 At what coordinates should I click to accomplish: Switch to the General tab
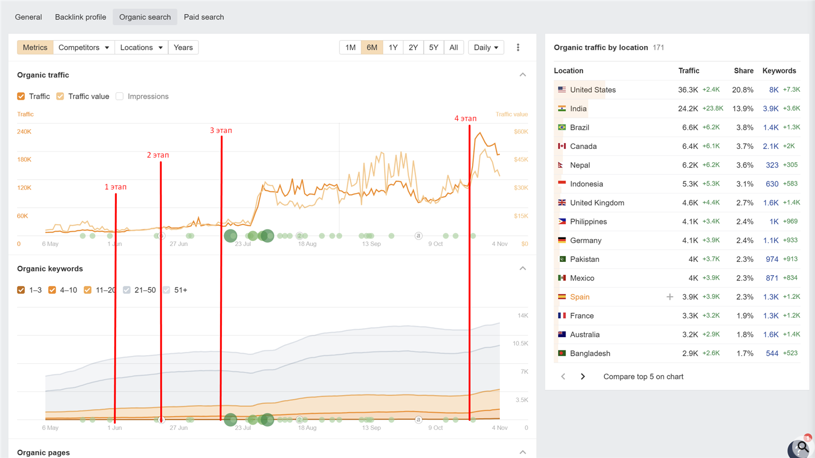pyautogui.click(x=29, y=17)
